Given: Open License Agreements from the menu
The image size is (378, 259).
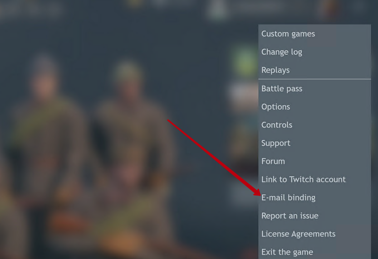Looking at the screenshot, I should [x=314, y=234].
